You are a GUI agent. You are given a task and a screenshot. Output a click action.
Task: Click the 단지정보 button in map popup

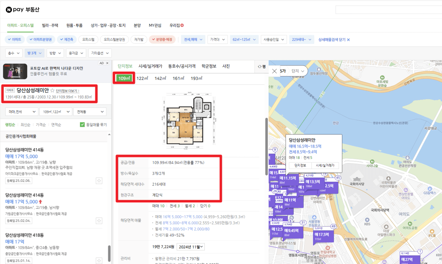(x=300, y=165)
